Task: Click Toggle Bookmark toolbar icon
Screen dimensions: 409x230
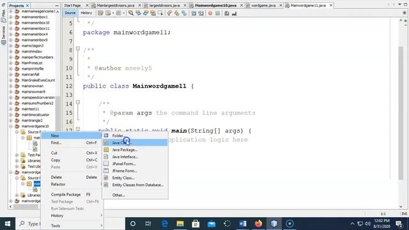Action: click(184, 13)
